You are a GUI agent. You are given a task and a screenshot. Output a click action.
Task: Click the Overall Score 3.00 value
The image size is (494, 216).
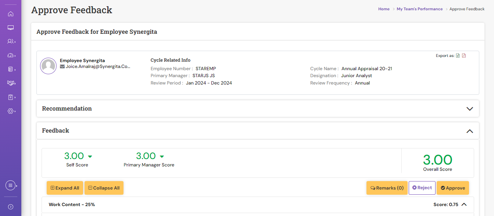click(x=437, y=160)
